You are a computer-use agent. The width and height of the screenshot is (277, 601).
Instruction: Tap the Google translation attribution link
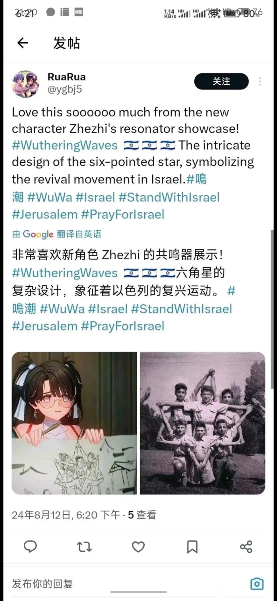coord(57,234)
